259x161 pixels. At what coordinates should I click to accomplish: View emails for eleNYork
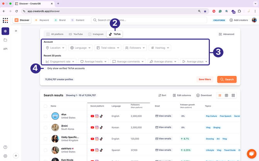click(x=164, y=150)
